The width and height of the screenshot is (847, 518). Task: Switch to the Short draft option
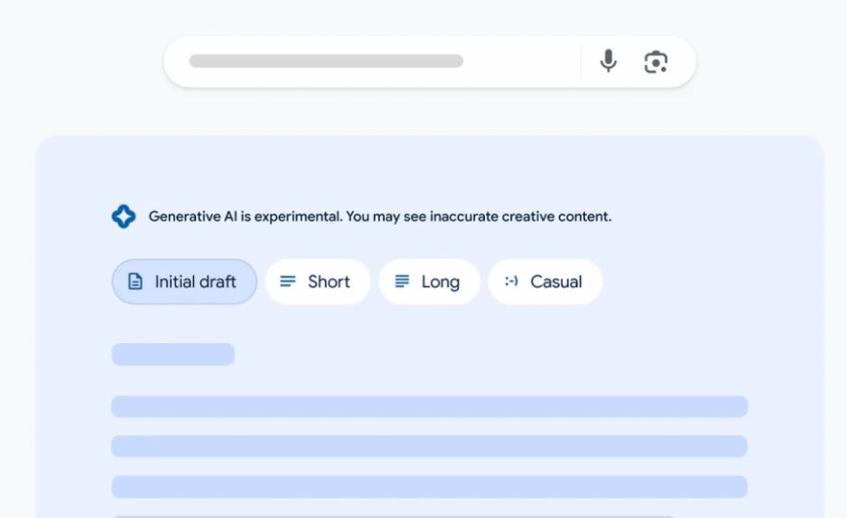pyautogui.click(x=318, y=282)
